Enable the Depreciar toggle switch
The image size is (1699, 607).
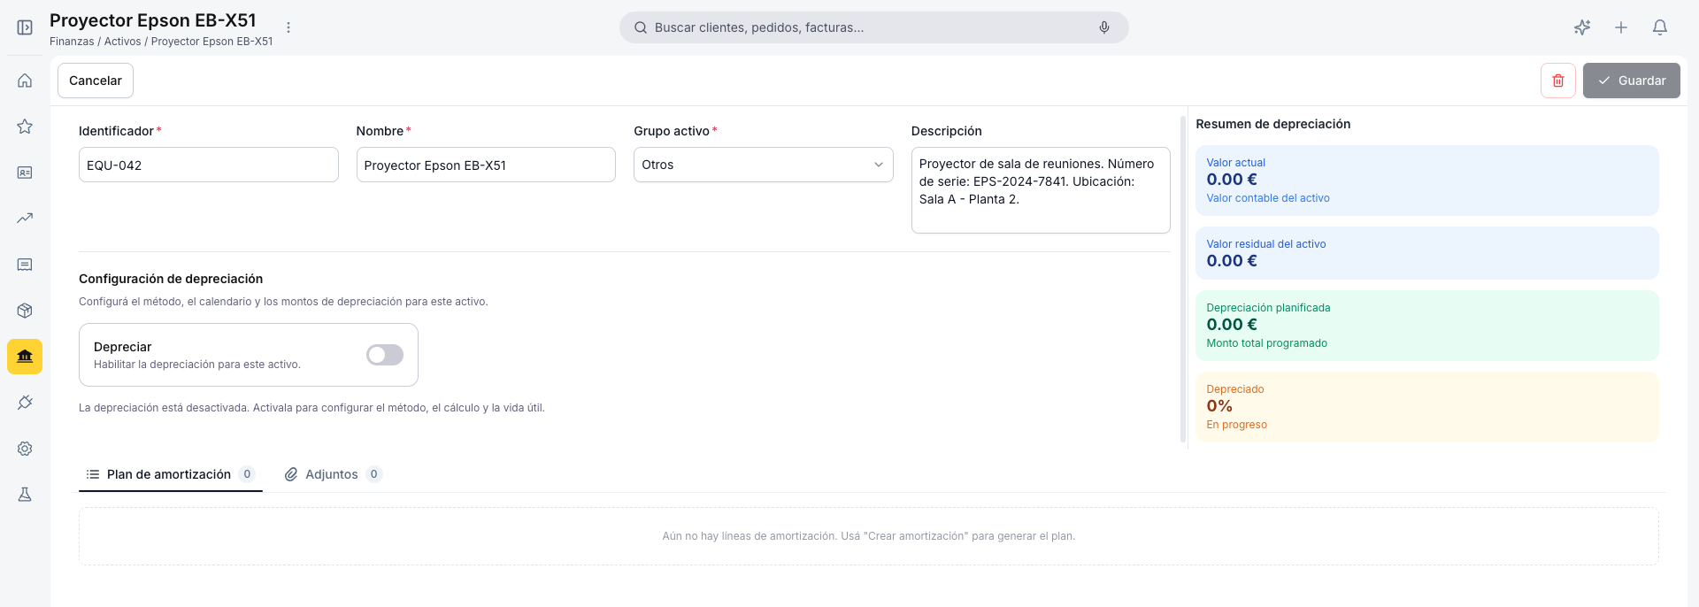[385, 355]
